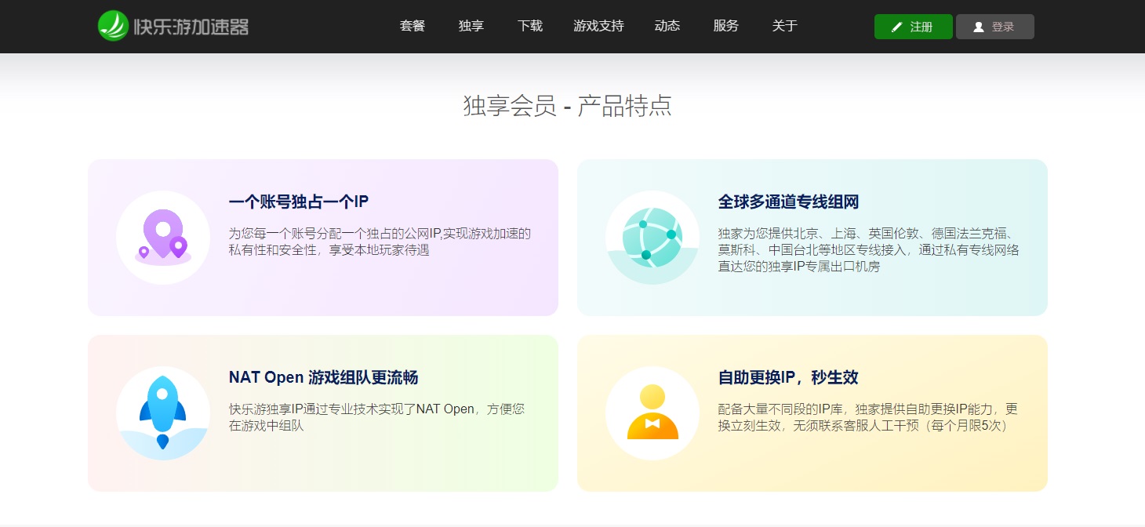
Task: Open the 套餐 menu item
Action: point(413,26)
